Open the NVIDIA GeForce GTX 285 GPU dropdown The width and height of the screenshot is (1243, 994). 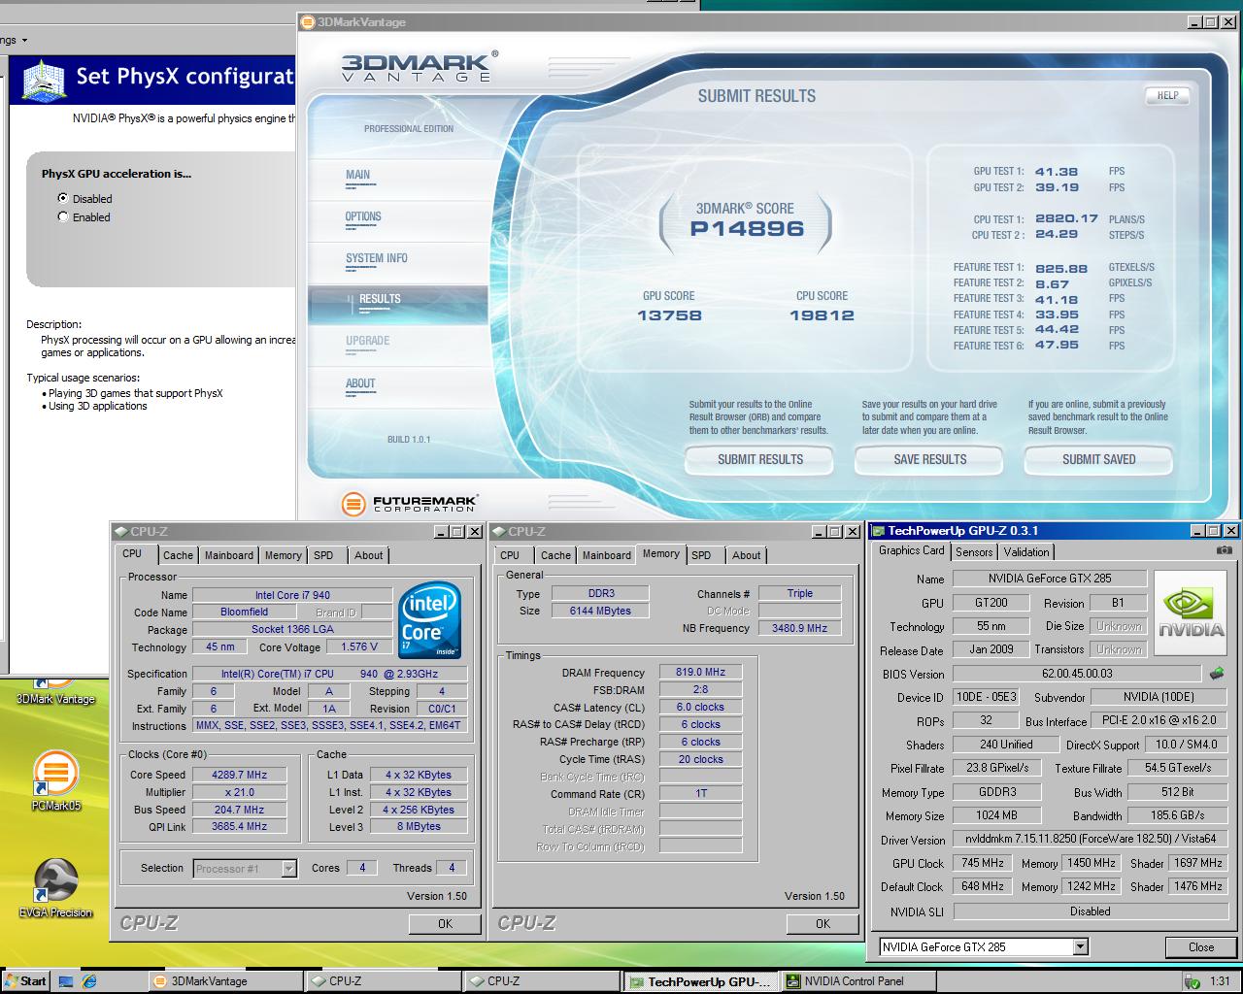pyautogui.click(x=1080, y=946)
